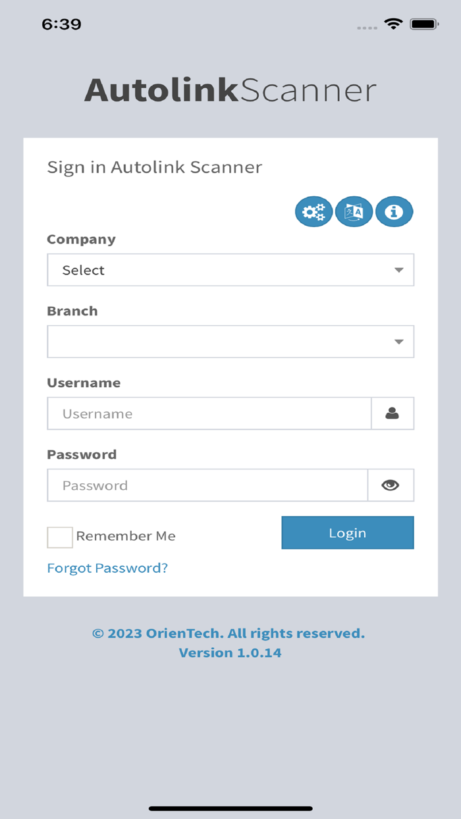Tap the 6:39 time display
Image resolution: width=461 pixels, height=819 pixels.
coord(63,24)
